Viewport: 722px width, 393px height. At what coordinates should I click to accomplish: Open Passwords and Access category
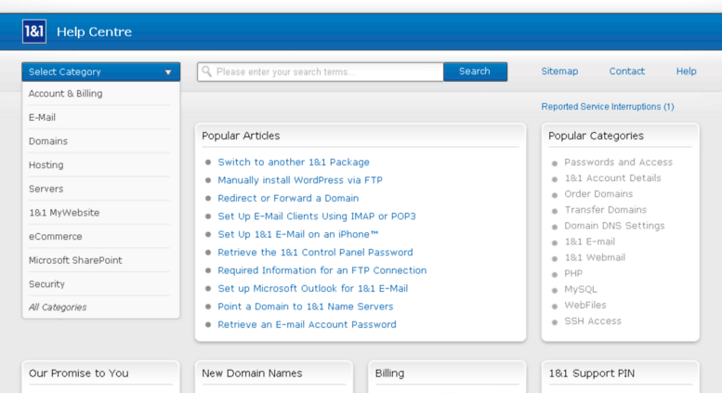tap(619, 162)
